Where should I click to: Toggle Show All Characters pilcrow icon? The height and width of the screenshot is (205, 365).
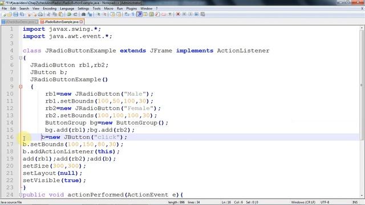tap(133, 14)
